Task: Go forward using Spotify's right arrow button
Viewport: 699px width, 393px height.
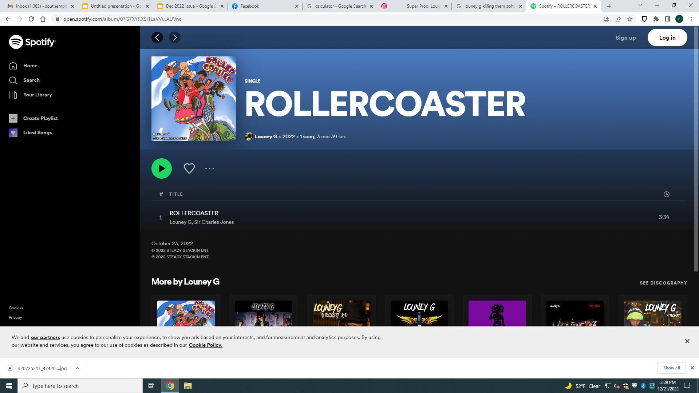Action: pyautogui.click(x=174, y=37)
